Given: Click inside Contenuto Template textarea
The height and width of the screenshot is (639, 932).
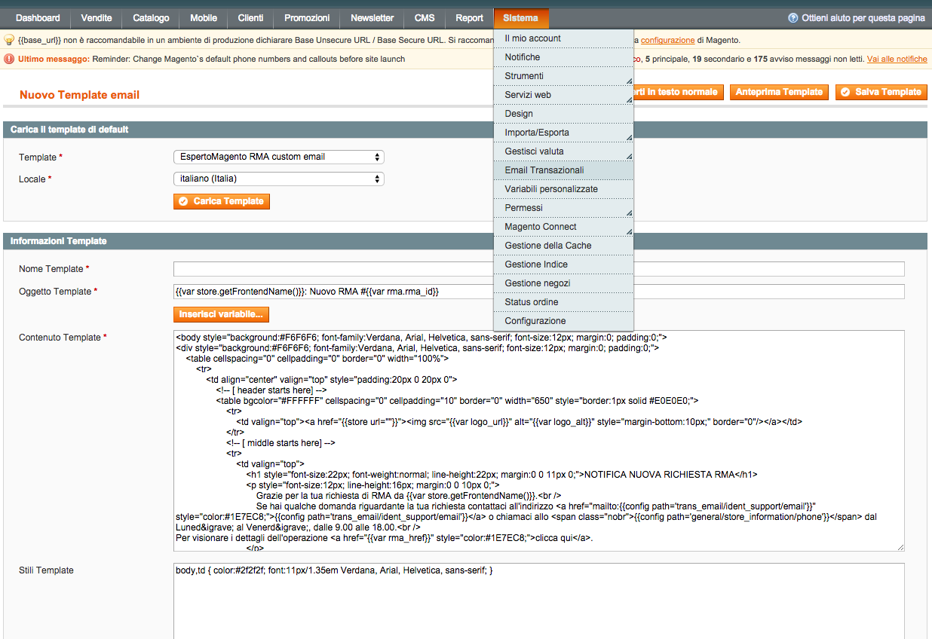Looking at the screenshot, I should pyautogui.click(x=539, y=441).
